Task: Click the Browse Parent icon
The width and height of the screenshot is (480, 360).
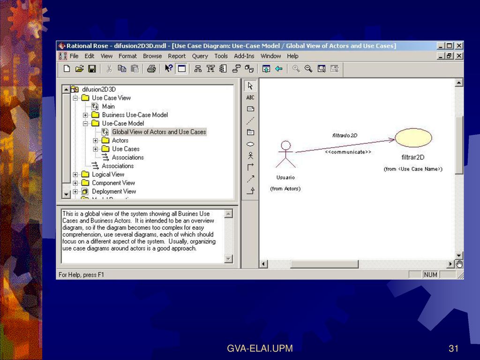Action: (x=266, y=69)
